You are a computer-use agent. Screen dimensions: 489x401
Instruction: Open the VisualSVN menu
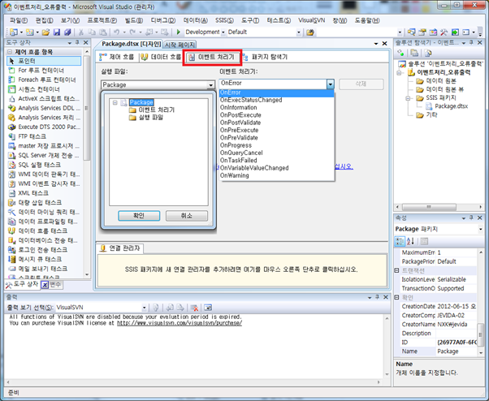click(311, 20)
